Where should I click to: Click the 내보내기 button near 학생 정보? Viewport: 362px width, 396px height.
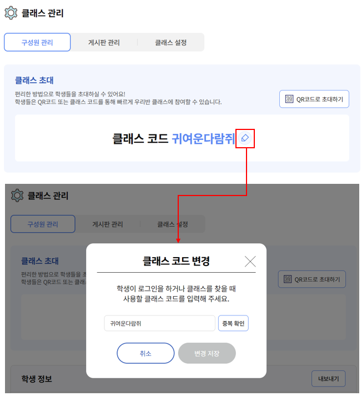click(x=329, y=379)
